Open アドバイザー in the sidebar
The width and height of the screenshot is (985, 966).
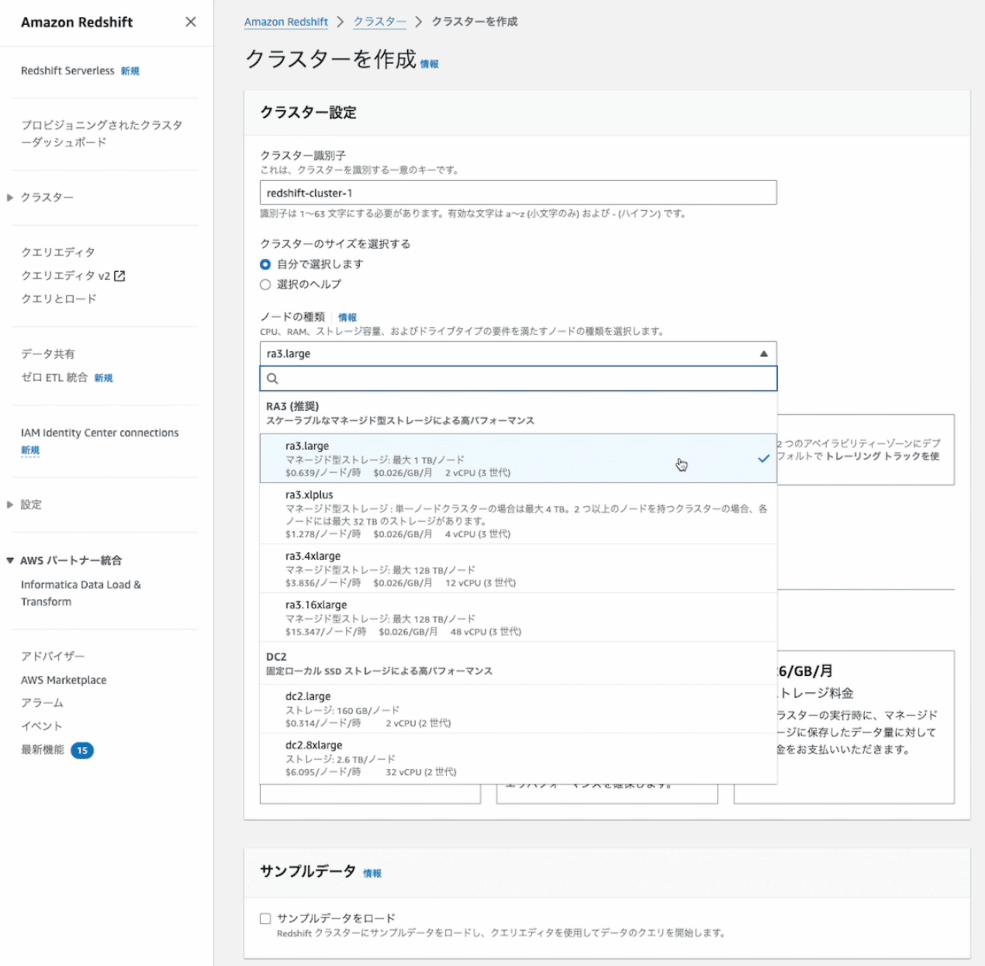[53, 656]
